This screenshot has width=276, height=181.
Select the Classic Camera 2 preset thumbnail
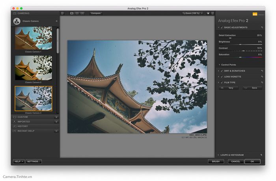coord(34,68)
